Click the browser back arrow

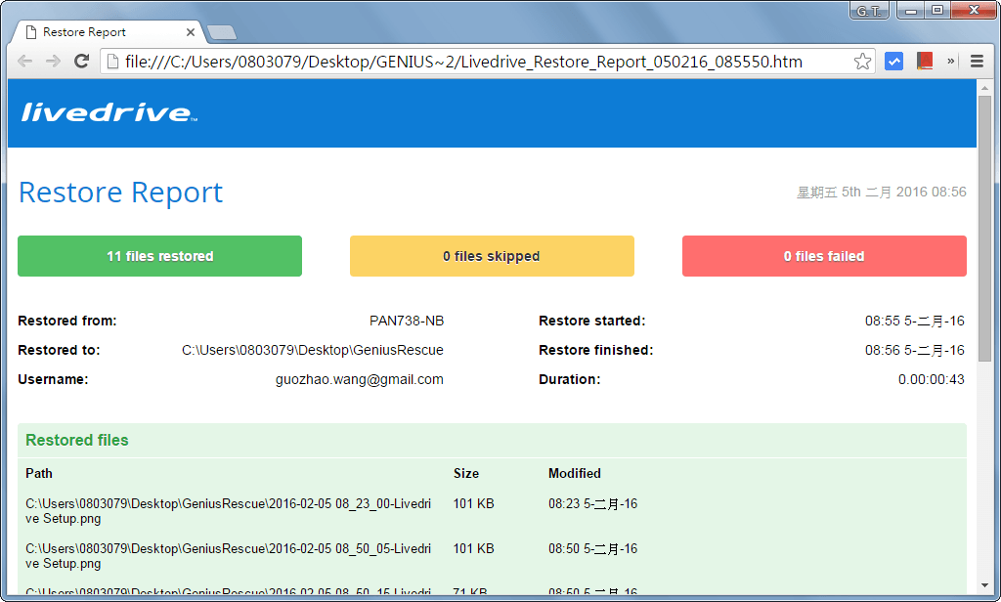point(25,62)
